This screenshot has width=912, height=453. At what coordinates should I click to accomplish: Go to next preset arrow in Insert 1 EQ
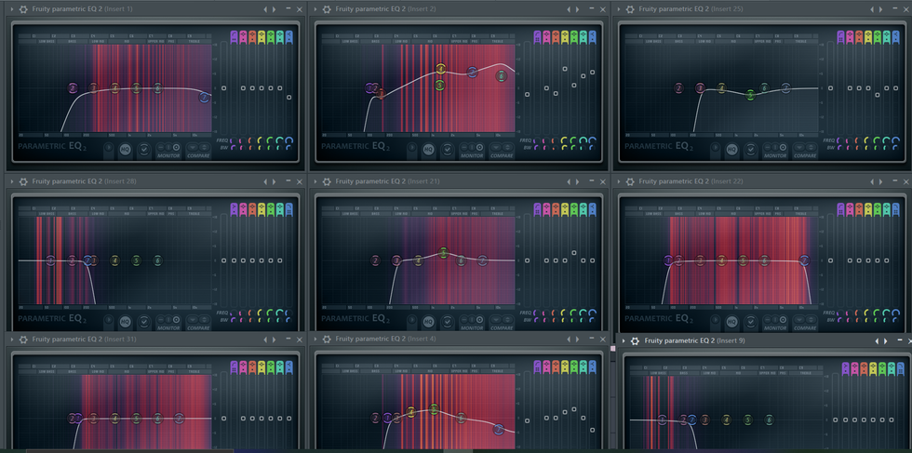tap(273, 9)
